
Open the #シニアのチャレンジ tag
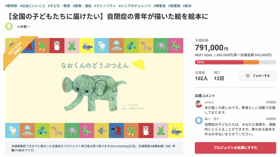click(134, 6)
